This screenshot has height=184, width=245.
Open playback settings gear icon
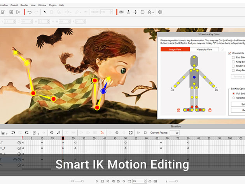[x=150, y=181]
